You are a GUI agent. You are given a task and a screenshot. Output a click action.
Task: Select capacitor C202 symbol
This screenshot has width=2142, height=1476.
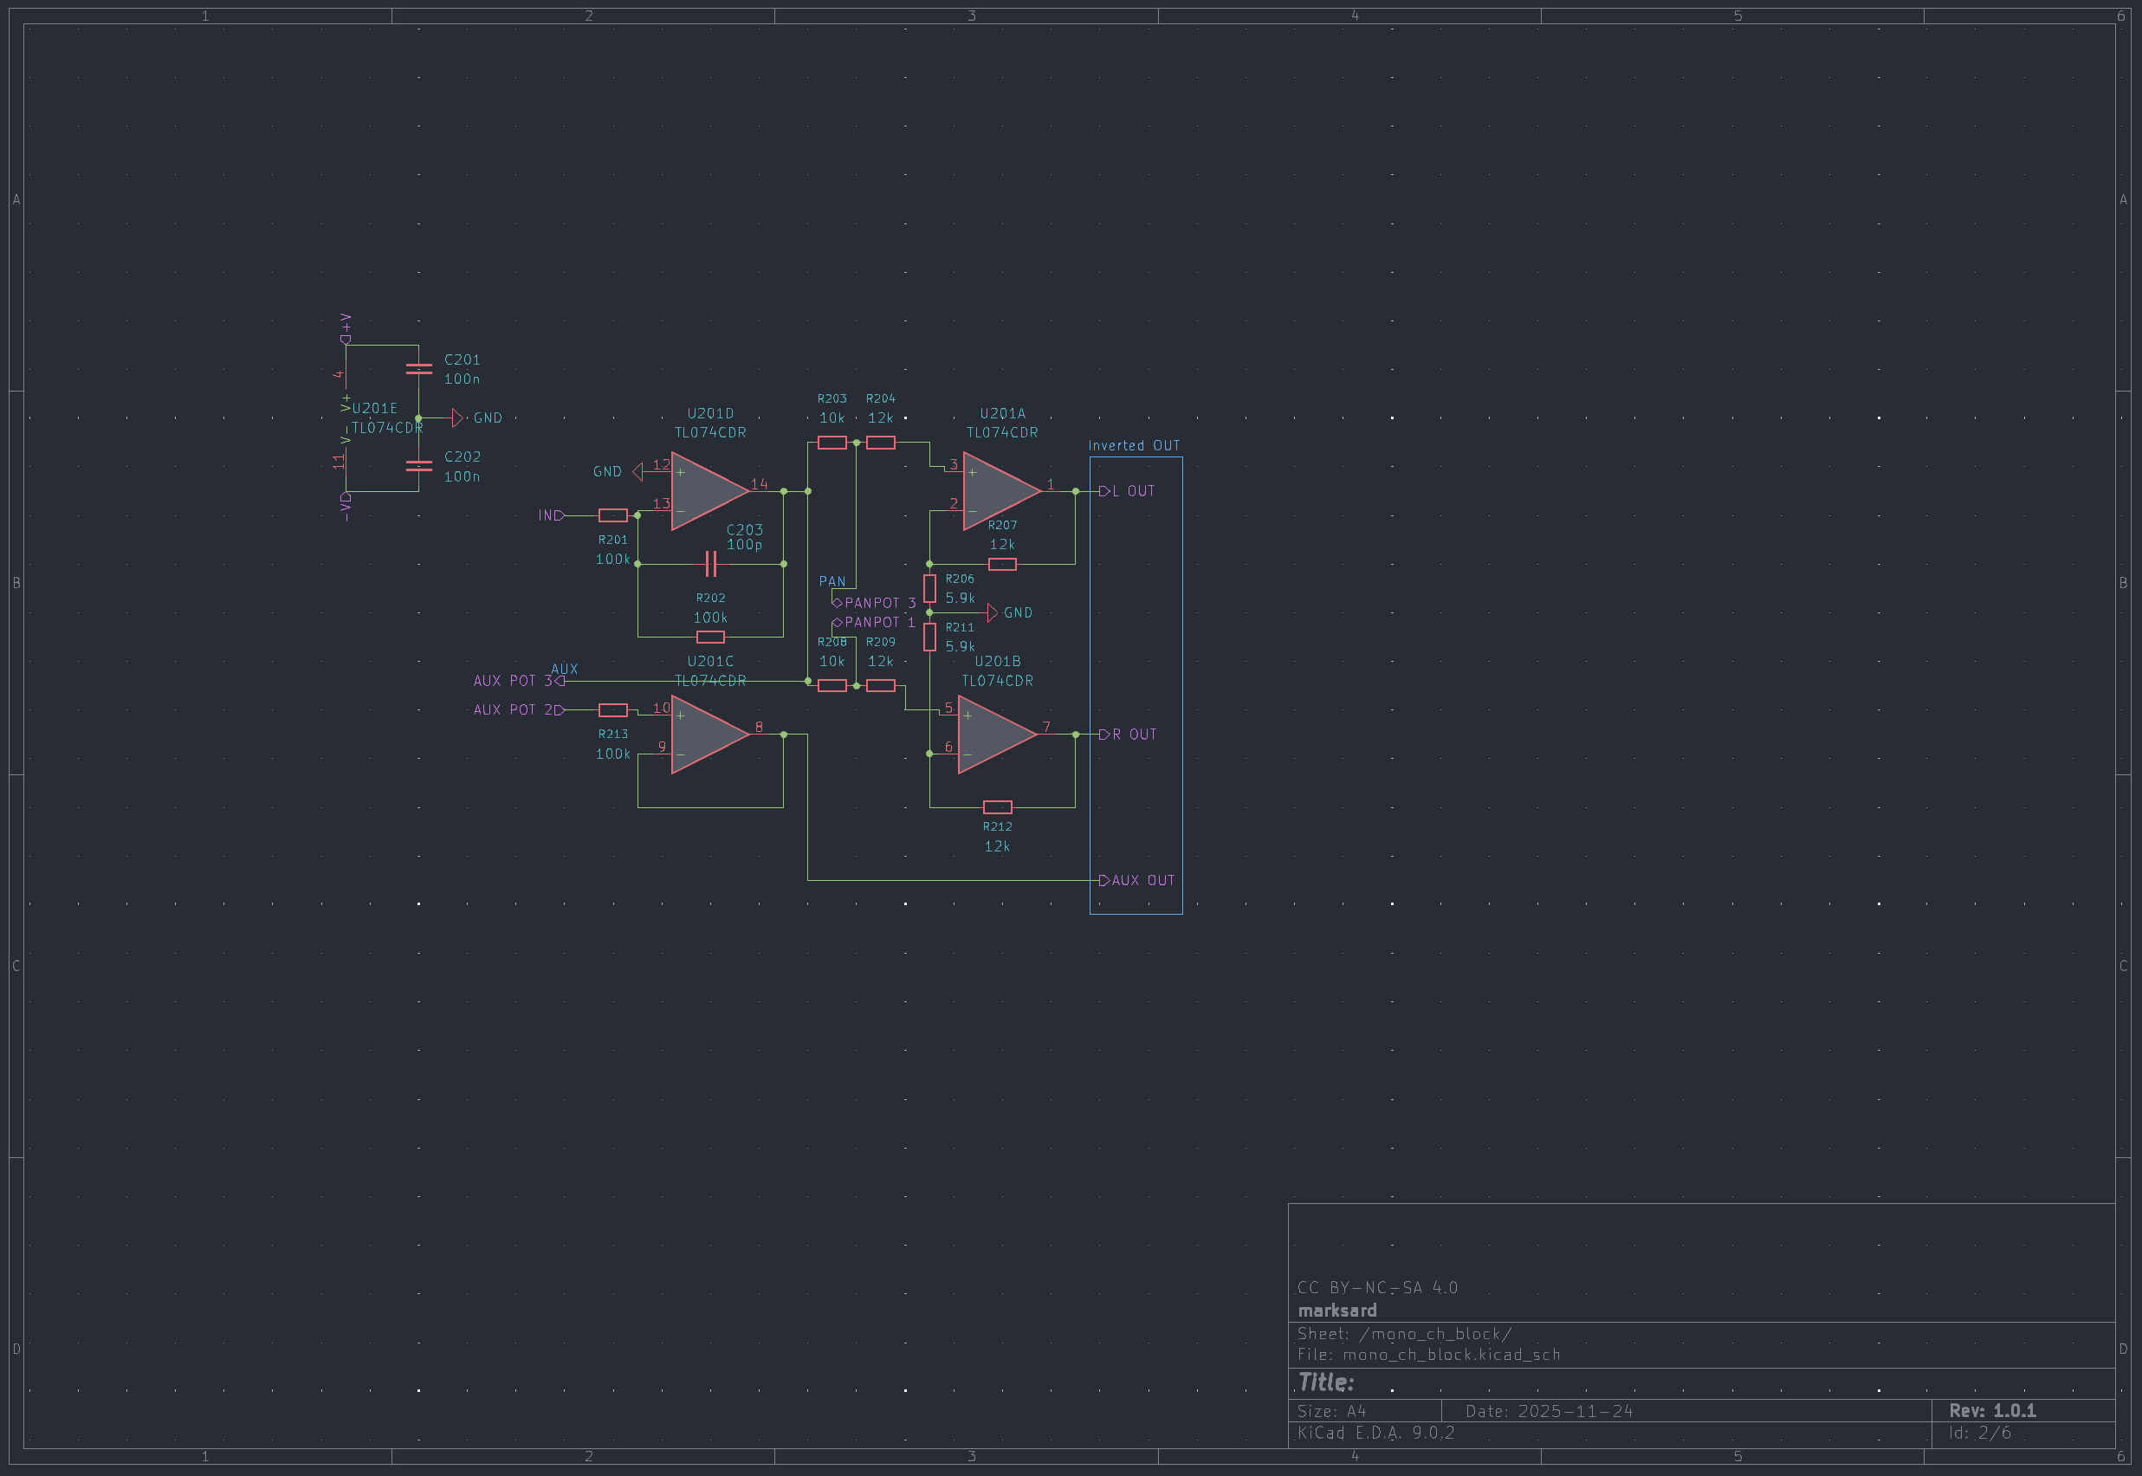click(x=419, y=466)
